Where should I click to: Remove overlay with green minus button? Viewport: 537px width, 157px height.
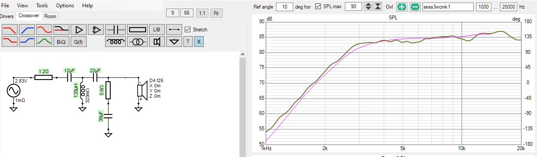click(415, 6)
